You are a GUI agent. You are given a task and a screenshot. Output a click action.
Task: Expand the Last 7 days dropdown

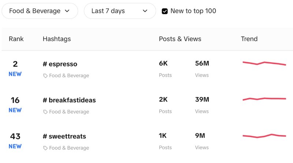tap(119, 11)
